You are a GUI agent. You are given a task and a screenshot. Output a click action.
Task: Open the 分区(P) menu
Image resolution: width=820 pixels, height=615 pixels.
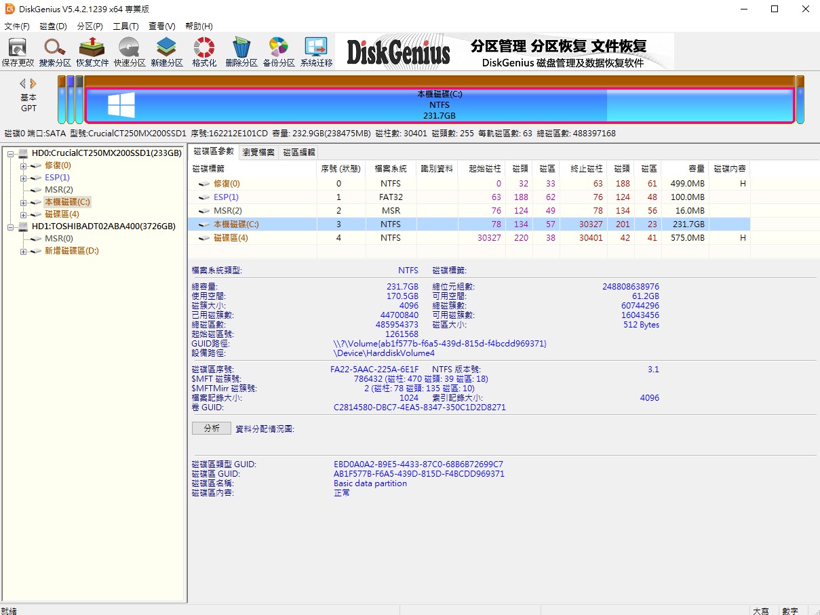click(90, 26)
